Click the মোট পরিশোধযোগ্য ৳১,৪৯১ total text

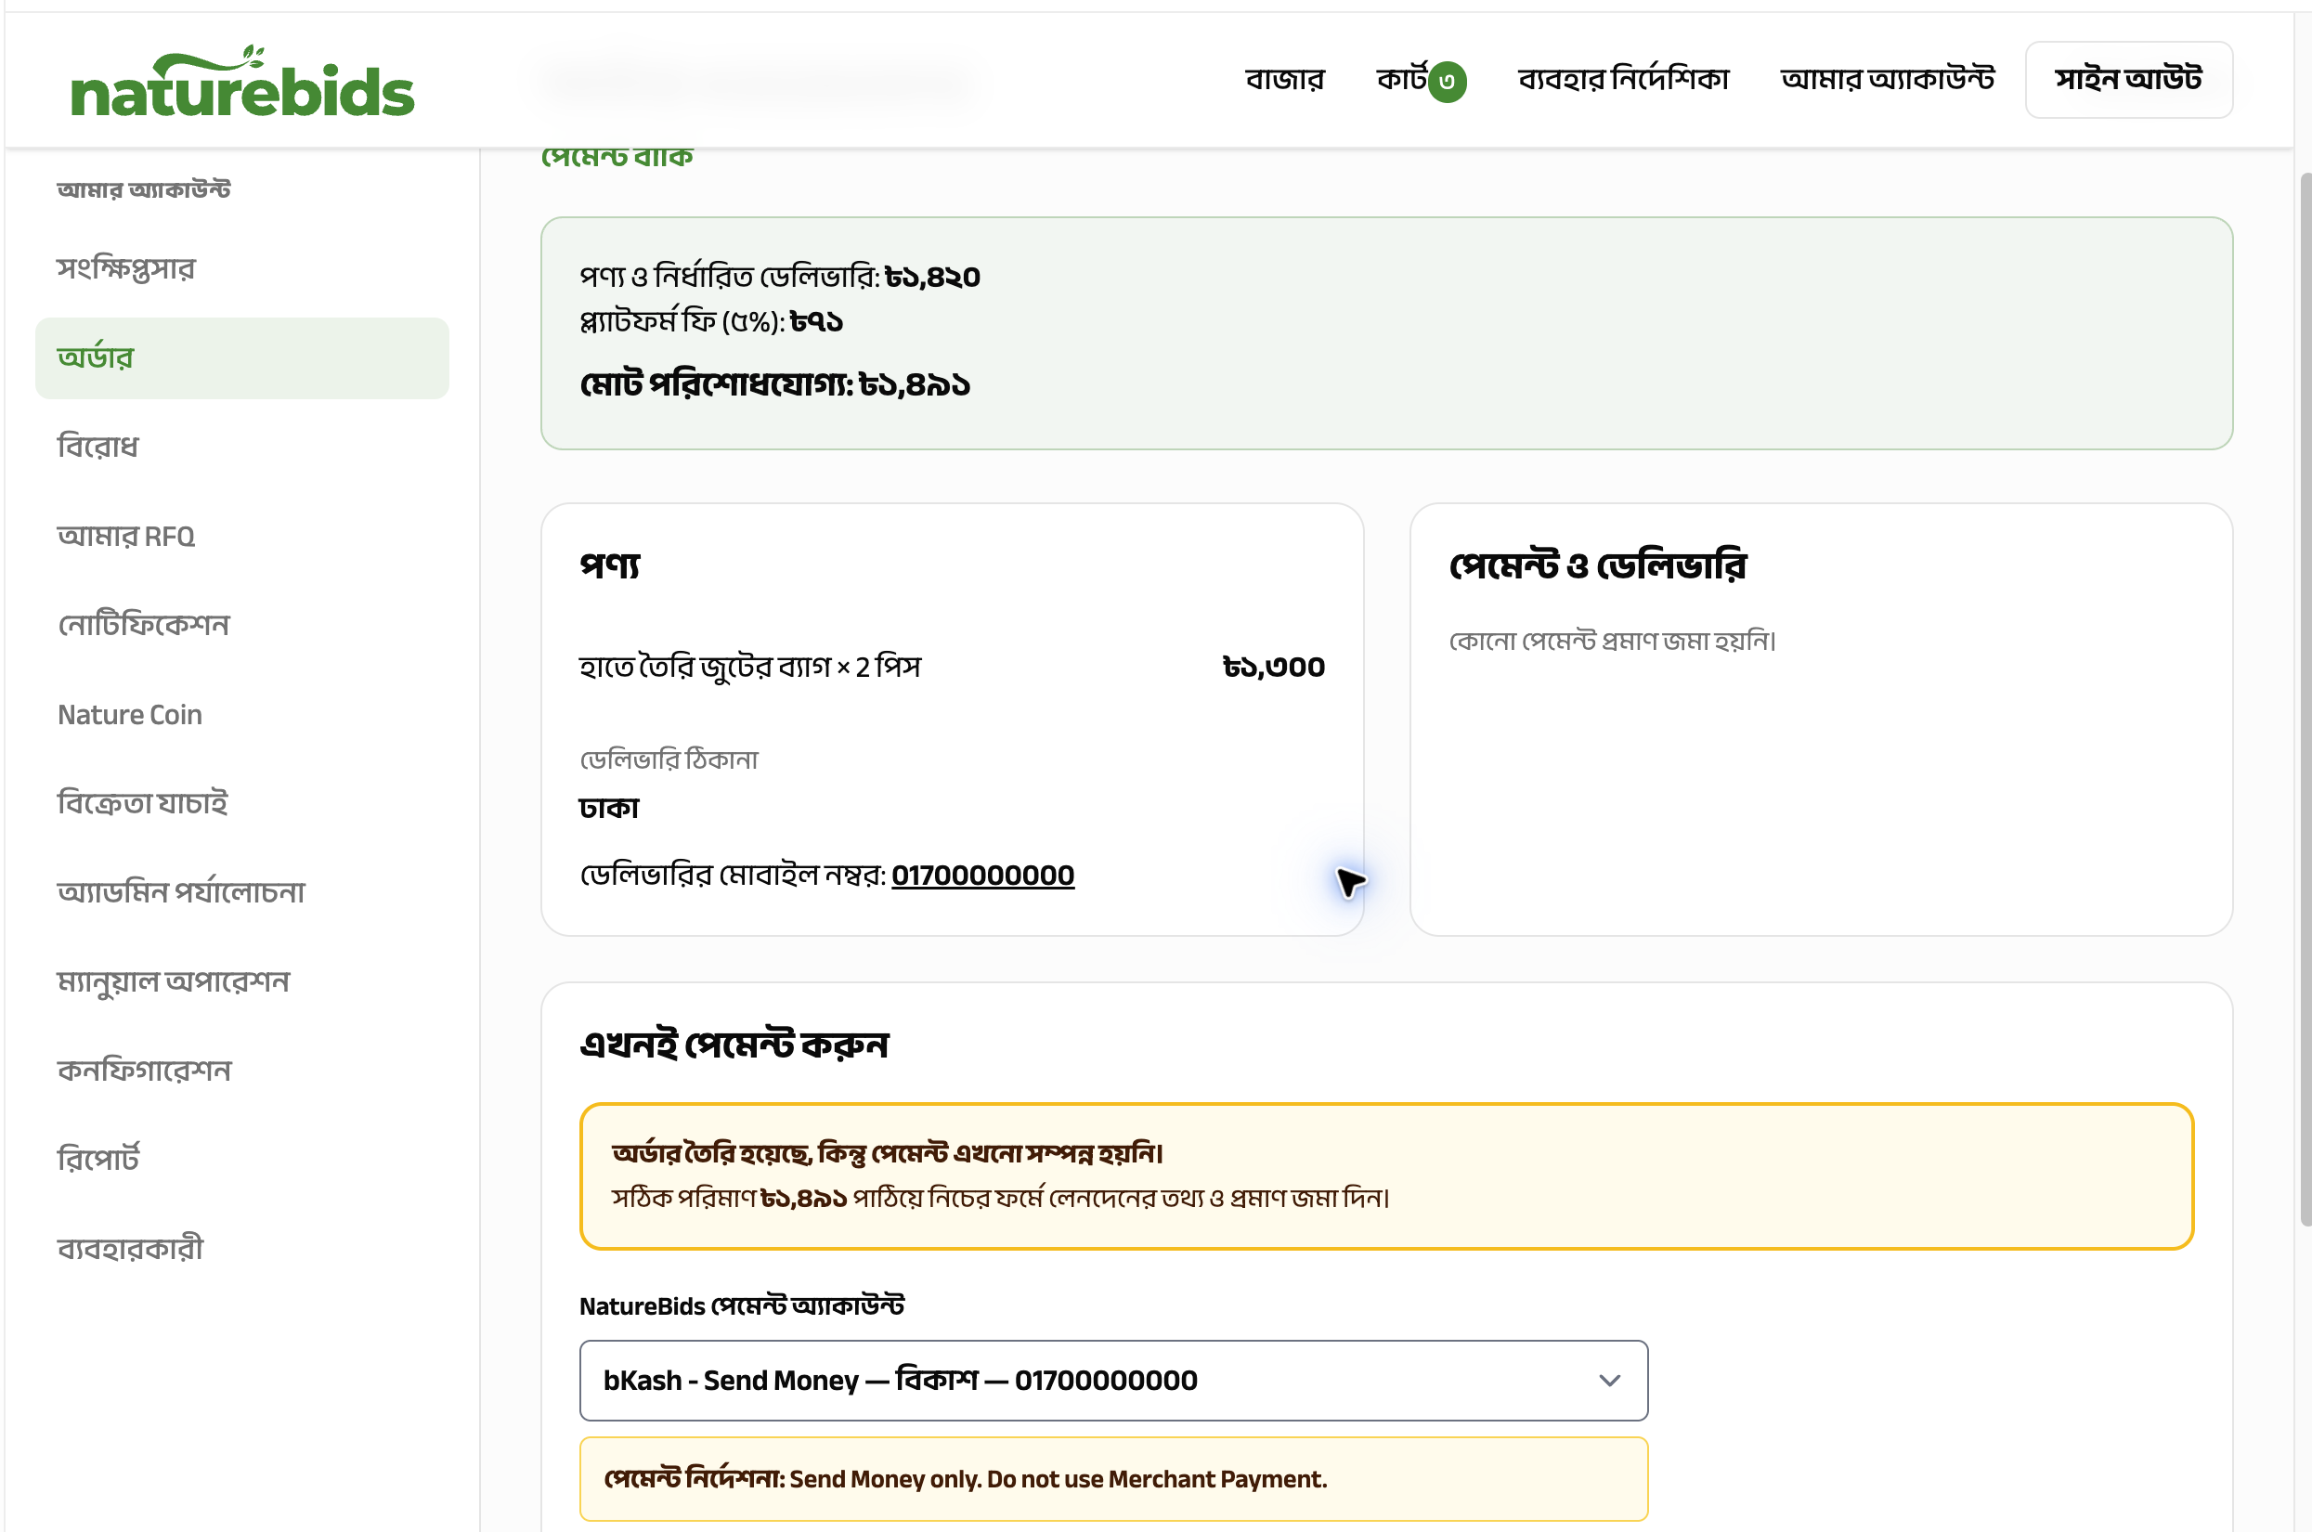(774, 385)
